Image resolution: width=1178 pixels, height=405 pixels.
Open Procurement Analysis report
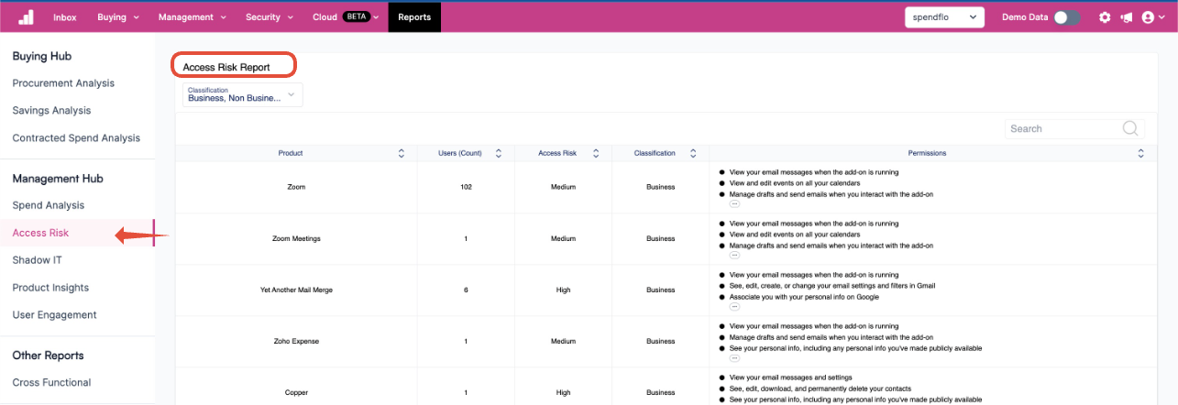coord(63,83)
